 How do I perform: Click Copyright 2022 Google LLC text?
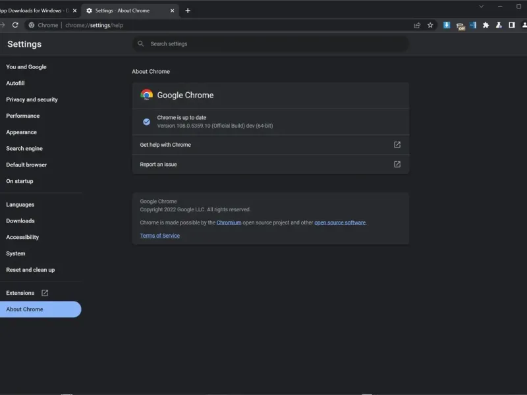[x=195, y=209]
